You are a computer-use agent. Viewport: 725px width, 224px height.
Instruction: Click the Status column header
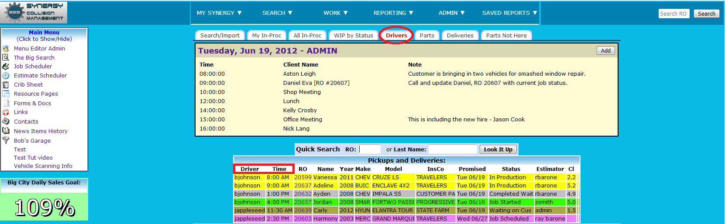pyautogui.click(x=511, y=169)
